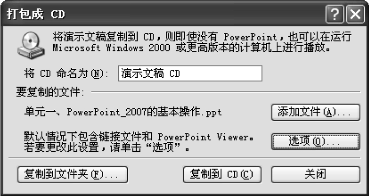
Task: Click the 将演示文稿复制到 CD description line
Action: [202, 37]
